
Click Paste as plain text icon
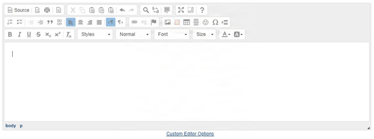[x=101, y=10]
